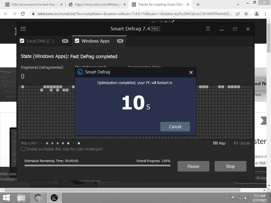Cancel the PC restart countdown
This screenshot has width=271, height=203.
tap(175, 127)
